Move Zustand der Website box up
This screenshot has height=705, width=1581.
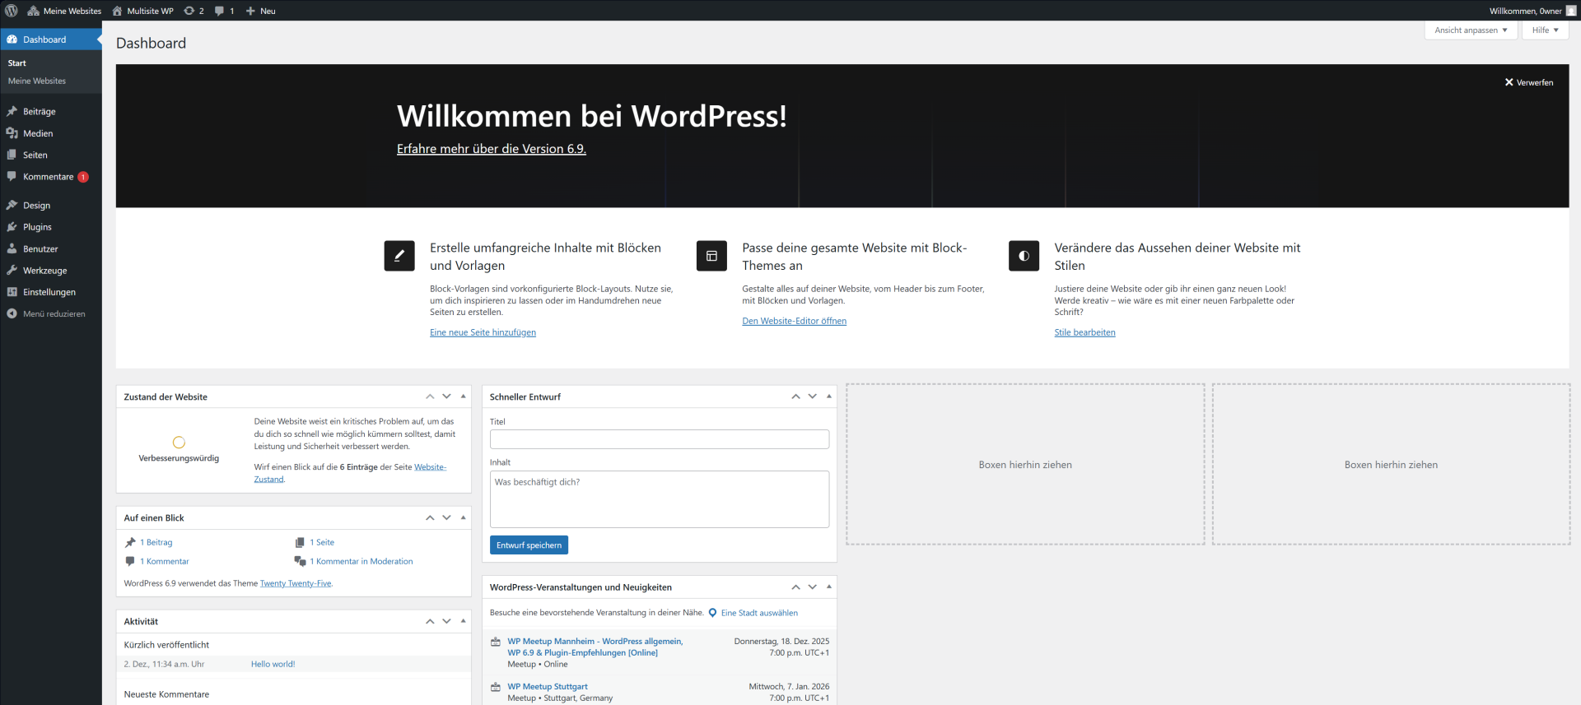[x=430, y=397]
